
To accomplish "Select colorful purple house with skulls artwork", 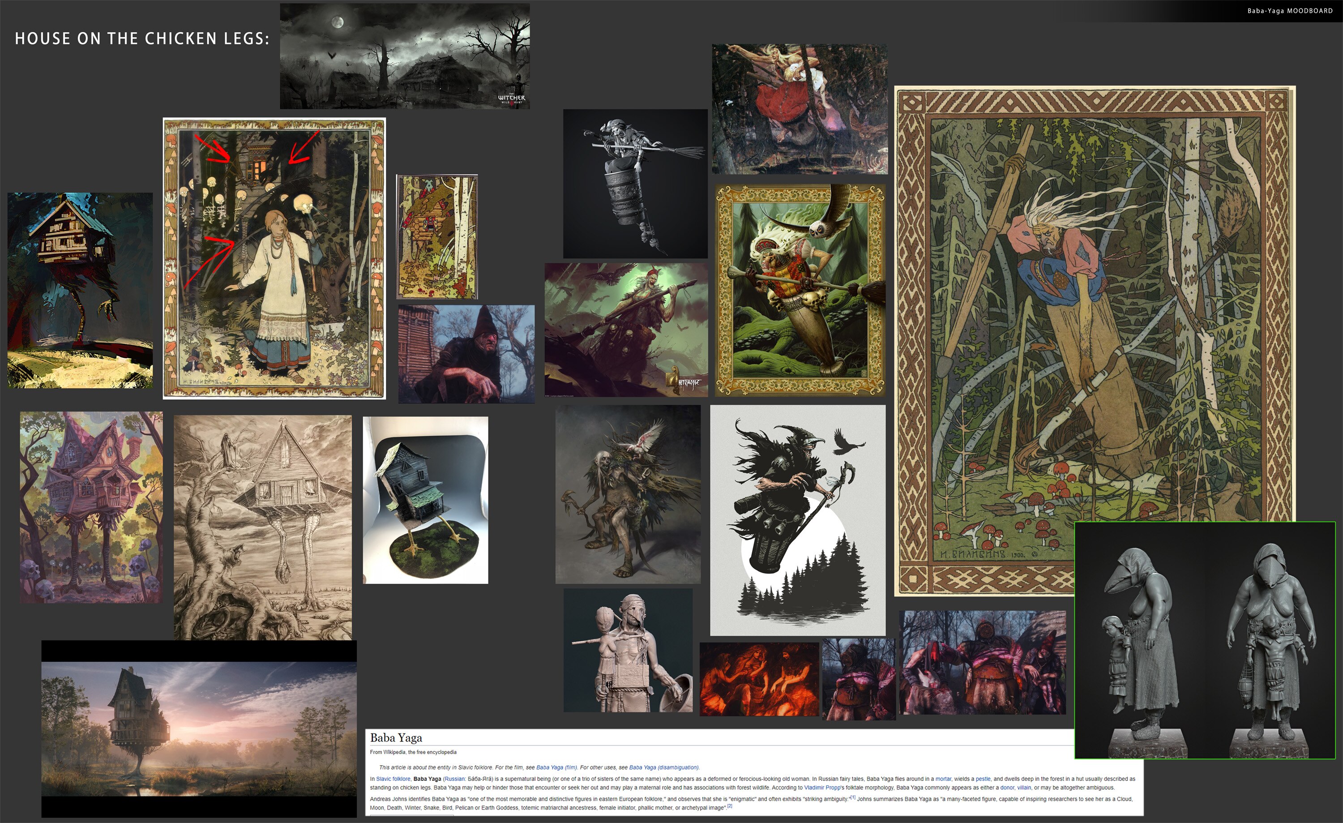I will [92, 507].
